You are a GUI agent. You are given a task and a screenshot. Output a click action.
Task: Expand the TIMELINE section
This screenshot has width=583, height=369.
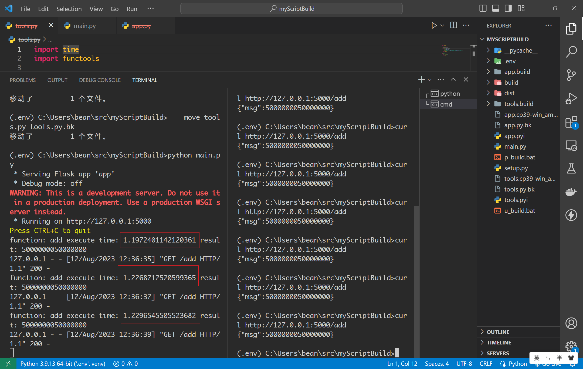(518, 342)
